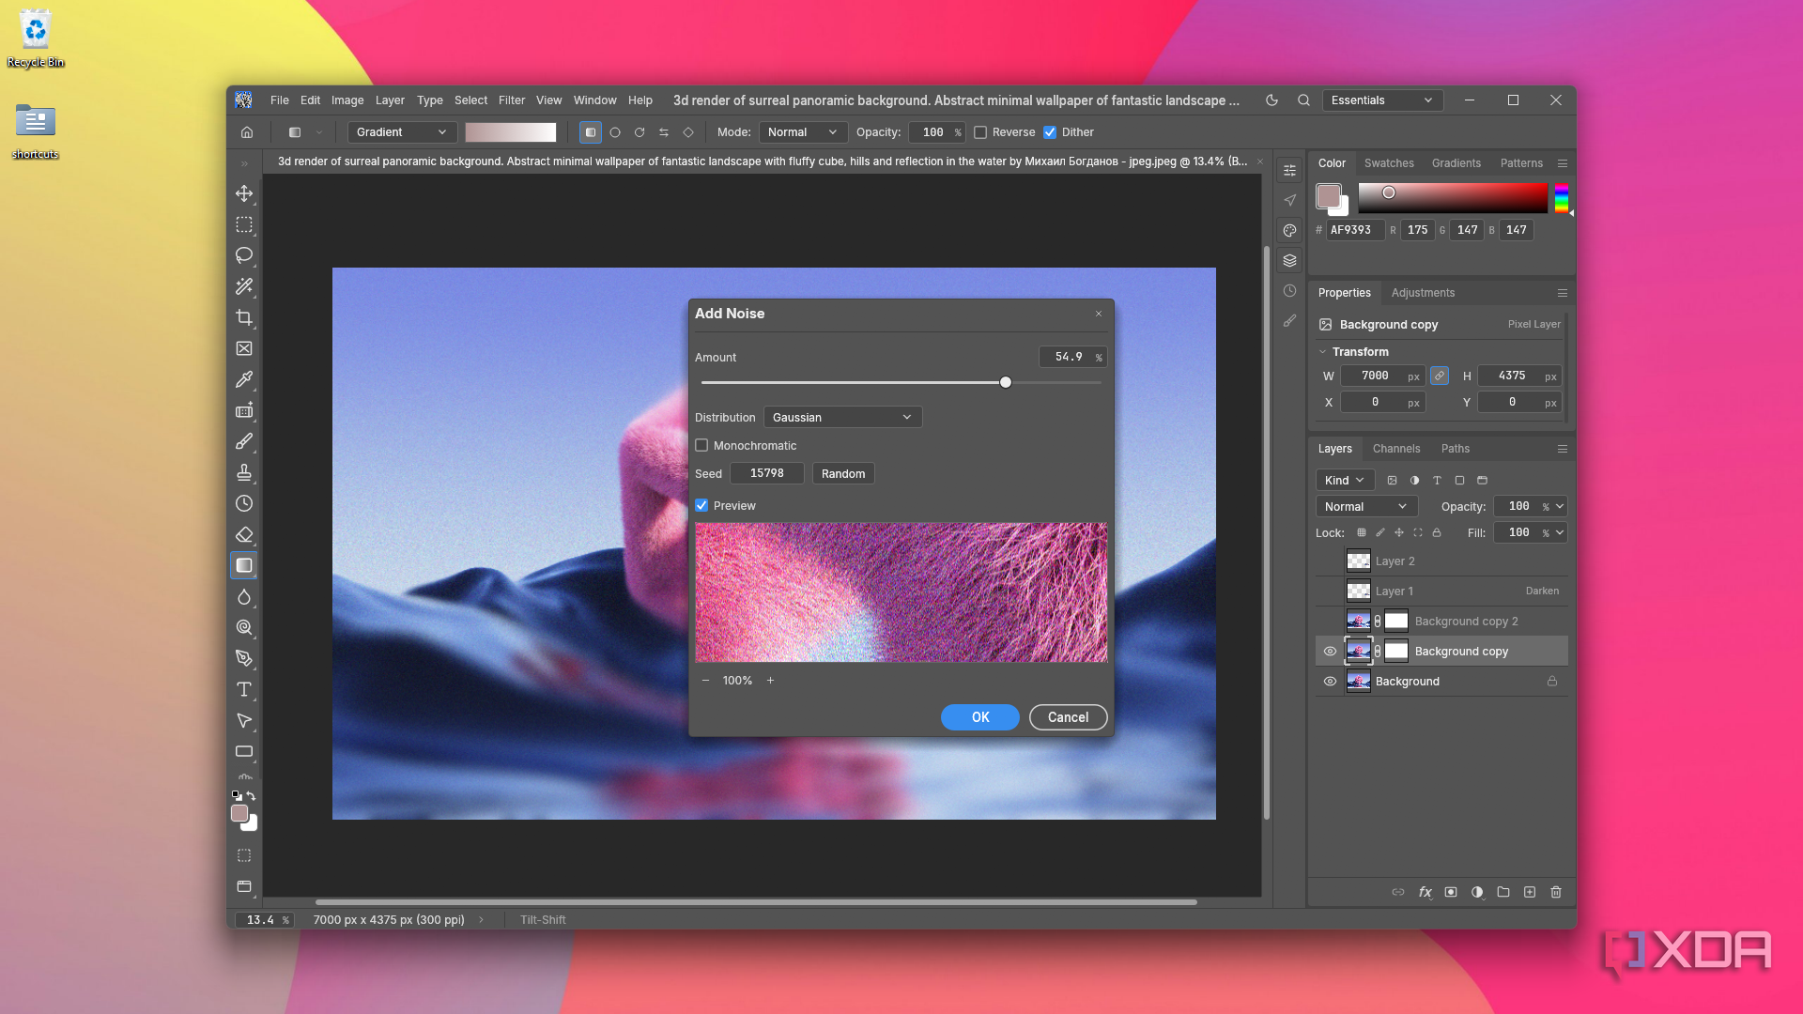Select the Rectangle shape tool
Viewport: 1803px width, 1014px height.
pyautogui.click(x=244, y=751)
